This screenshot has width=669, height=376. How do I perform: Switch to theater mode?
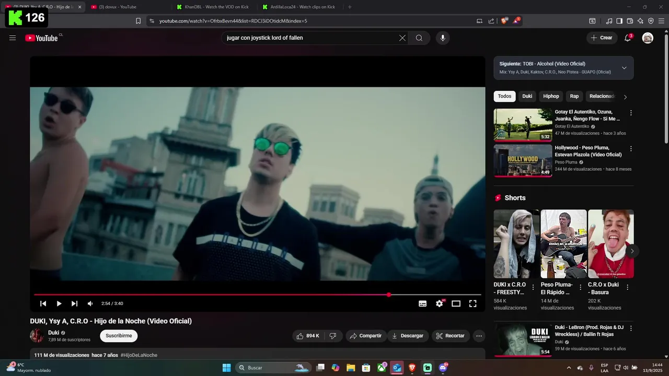tap(456, 303)
